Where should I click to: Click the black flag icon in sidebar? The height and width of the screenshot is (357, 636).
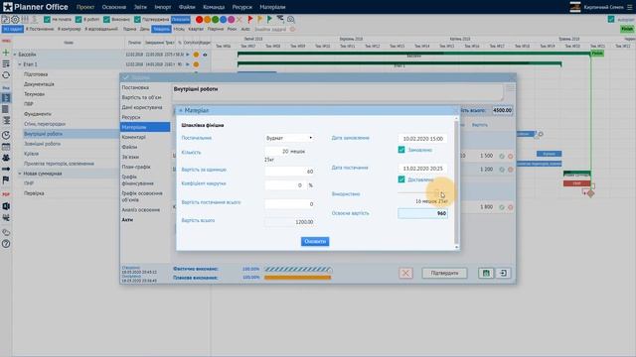click(x=6, y=180)
